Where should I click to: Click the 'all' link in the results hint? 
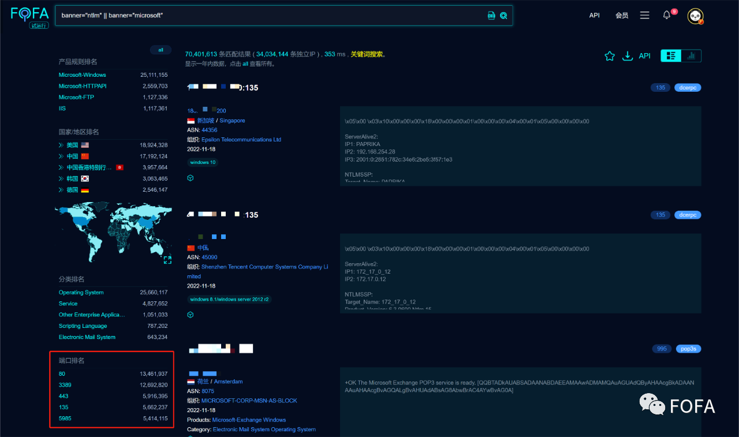click(x=245, y=64)
